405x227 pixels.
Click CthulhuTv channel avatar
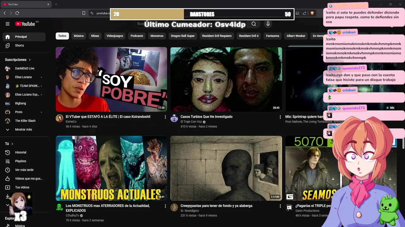click(59, 207)
